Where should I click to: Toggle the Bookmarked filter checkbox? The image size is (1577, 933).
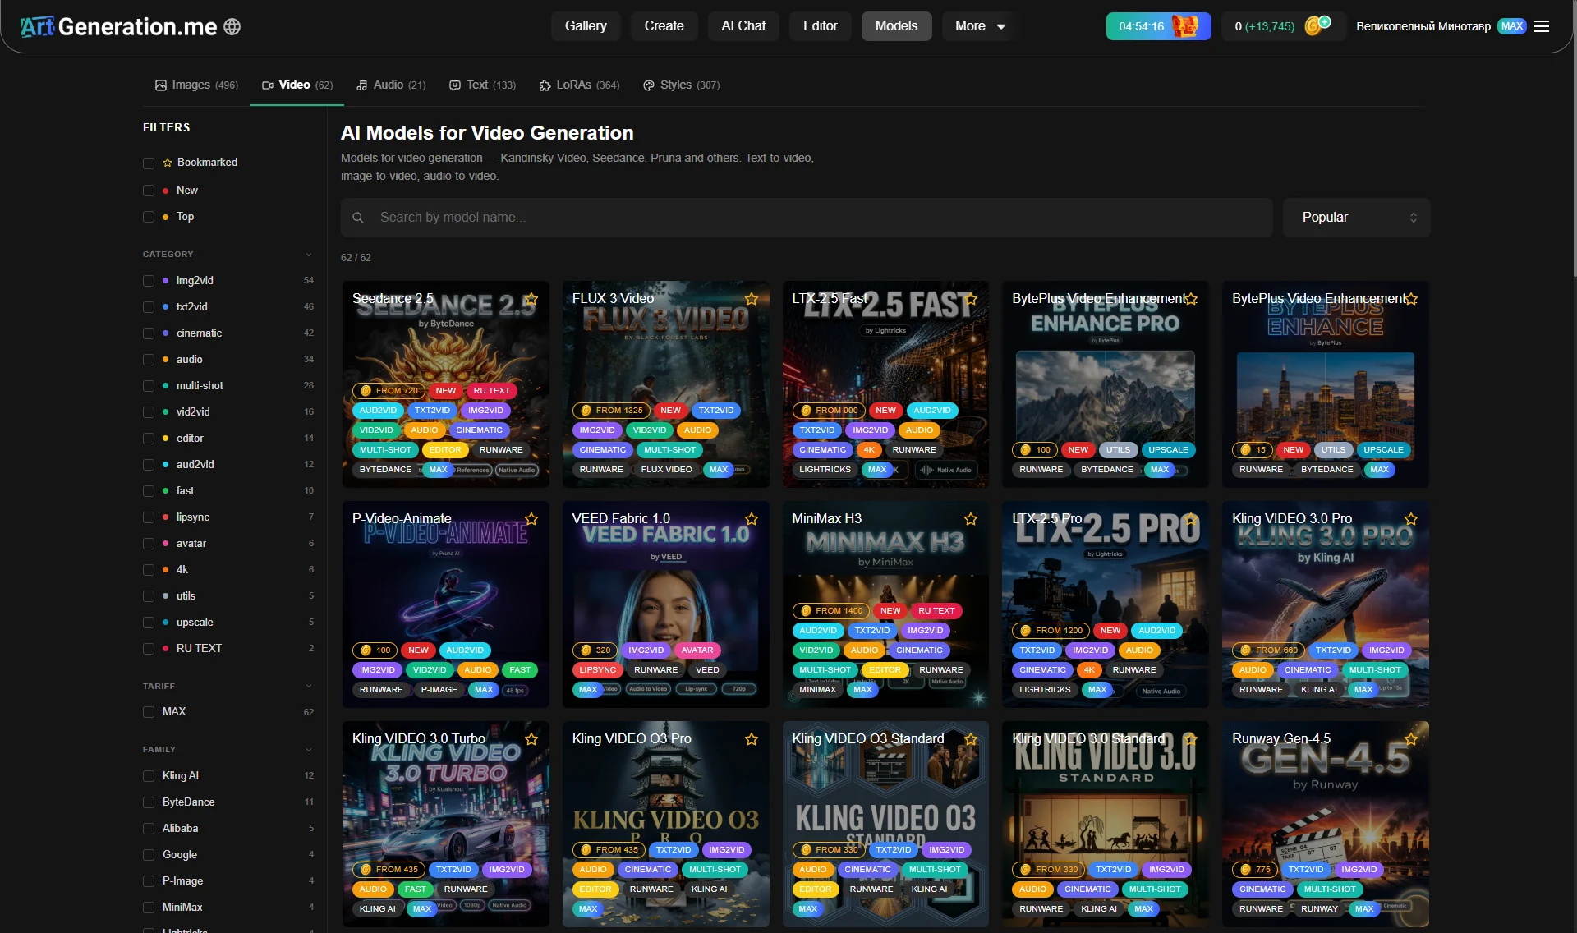click(149, 163)
